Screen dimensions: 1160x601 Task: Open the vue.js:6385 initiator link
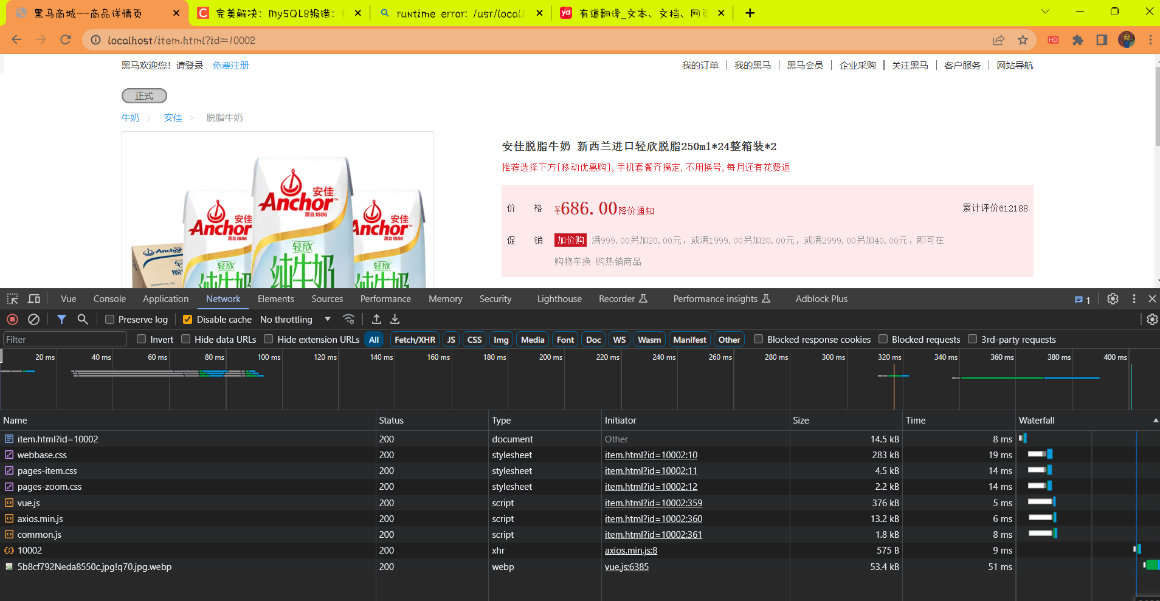627,567
